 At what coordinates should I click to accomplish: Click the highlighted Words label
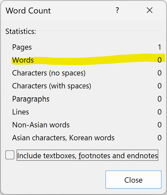pos(23,60)
